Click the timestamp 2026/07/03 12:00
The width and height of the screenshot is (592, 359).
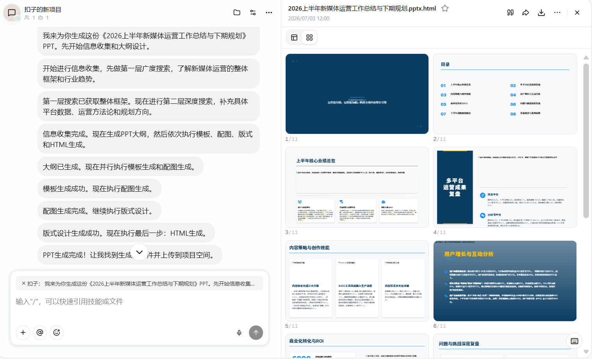[x=309, y=18]
